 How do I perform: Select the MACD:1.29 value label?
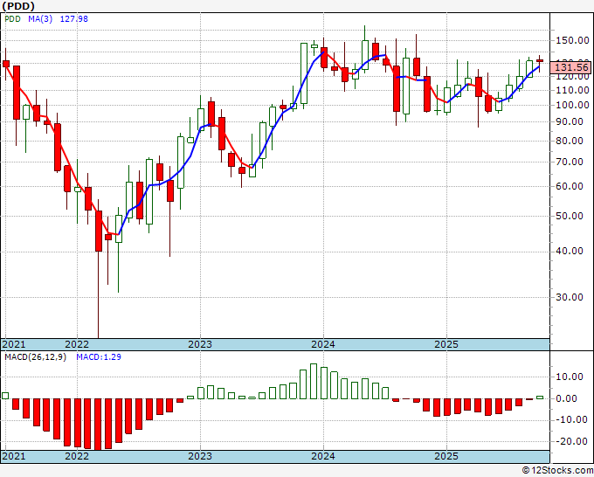(99, 357)
